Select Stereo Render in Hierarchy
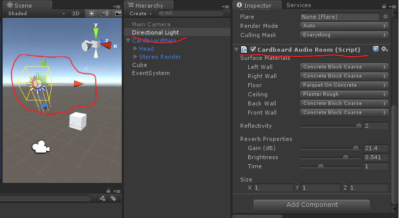This screenshot has width=399, height=218. pyautogui.click(x=160, y=57)
